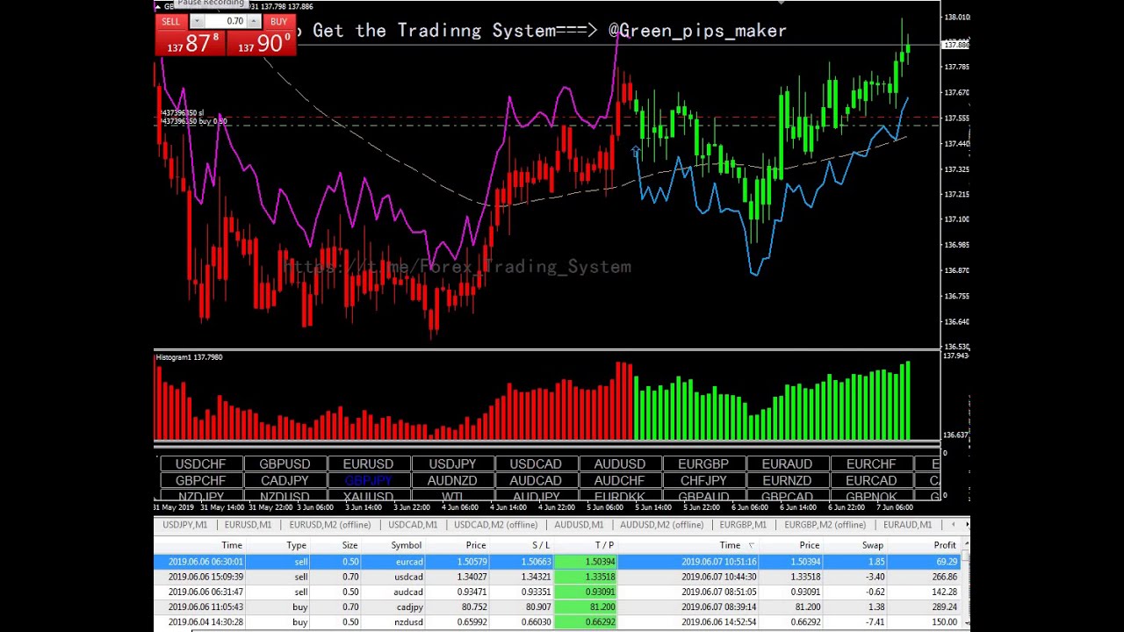Click the #437396350 sl order line label
Viewport: 1124px width, 632px height.
pos(183,113)
